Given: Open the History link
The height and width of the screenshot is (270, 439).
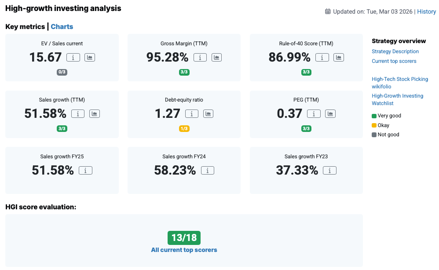Looking at the screenshot, I should tap(426, 12).
